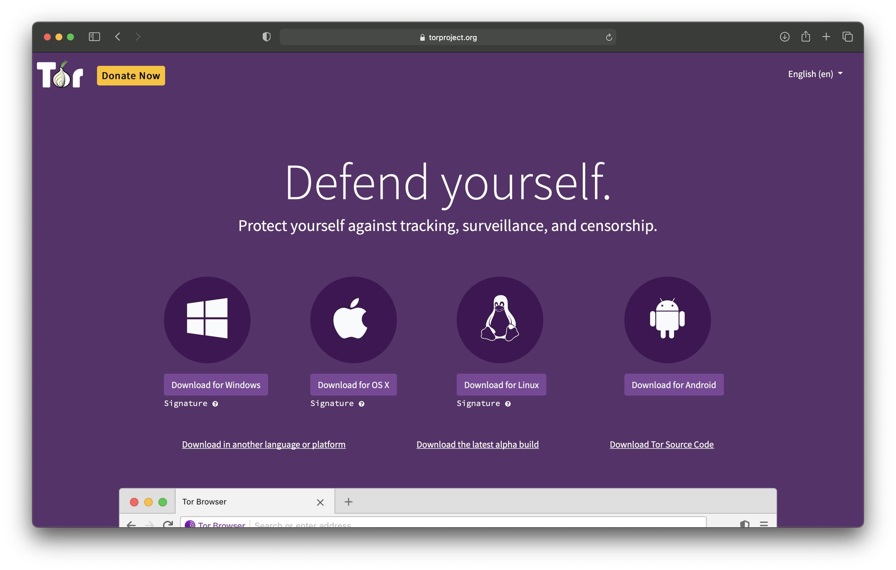Click the Windows logo circle
Image resolution: width=896 pixels, height=570 pixels.
(207, 320)
